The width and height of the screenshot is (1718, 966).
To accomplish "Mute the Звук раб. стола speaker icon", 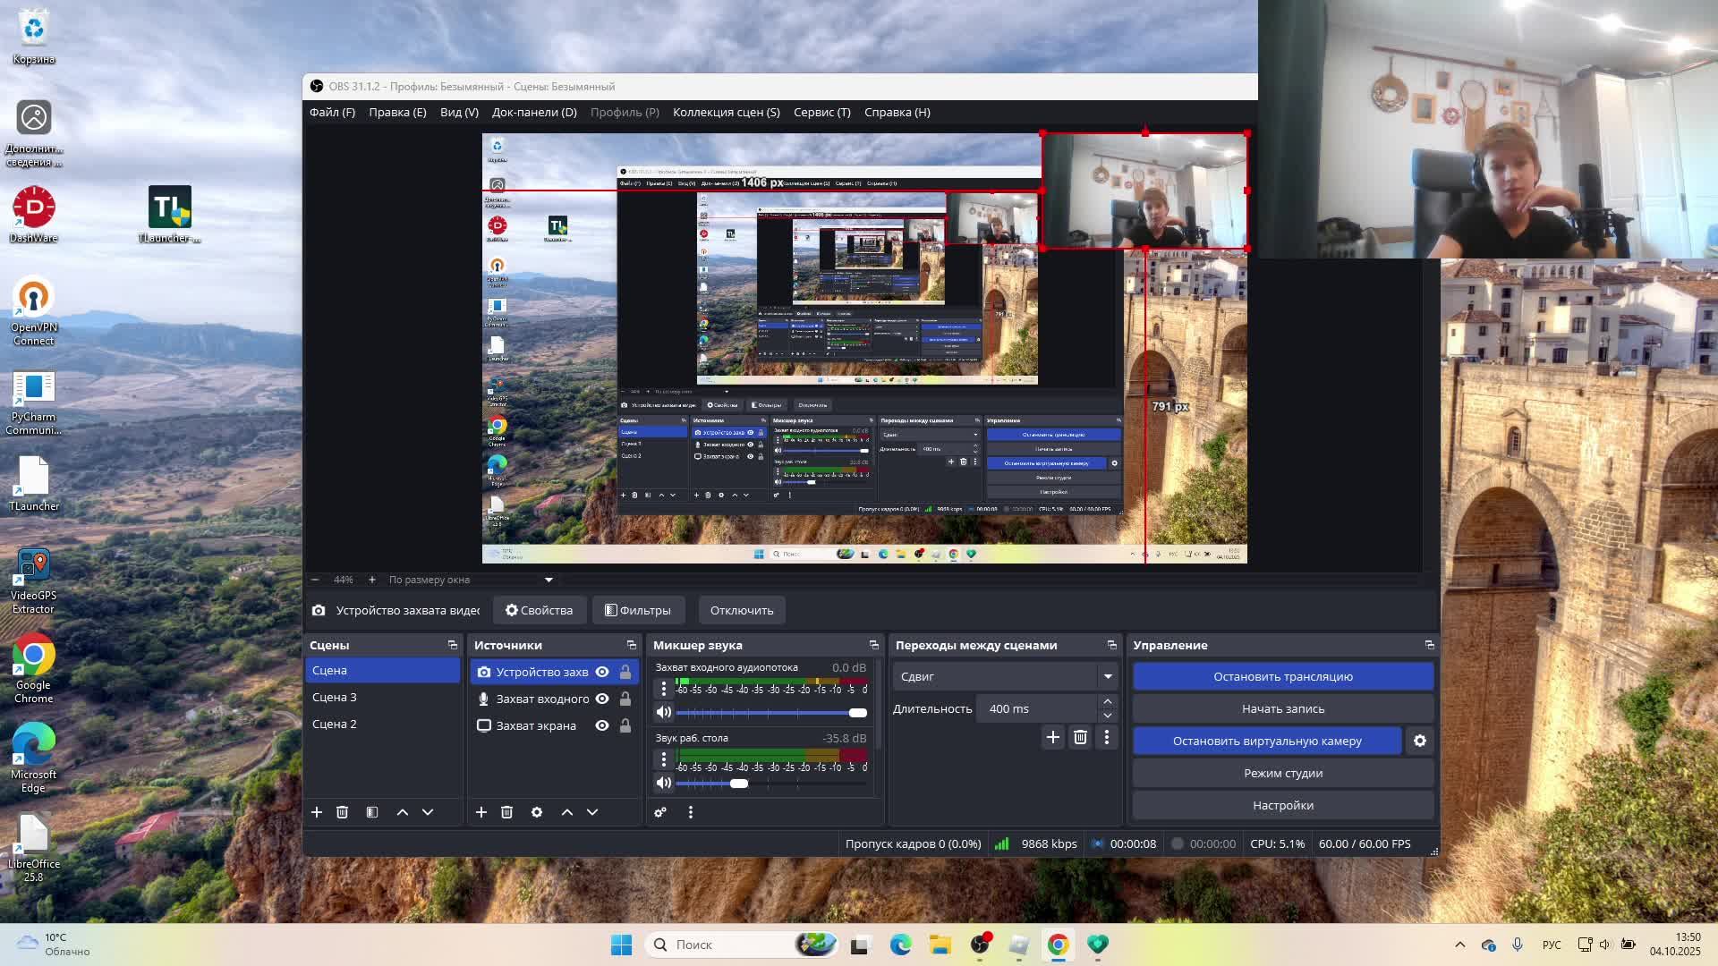I will (x=663, y=784).
